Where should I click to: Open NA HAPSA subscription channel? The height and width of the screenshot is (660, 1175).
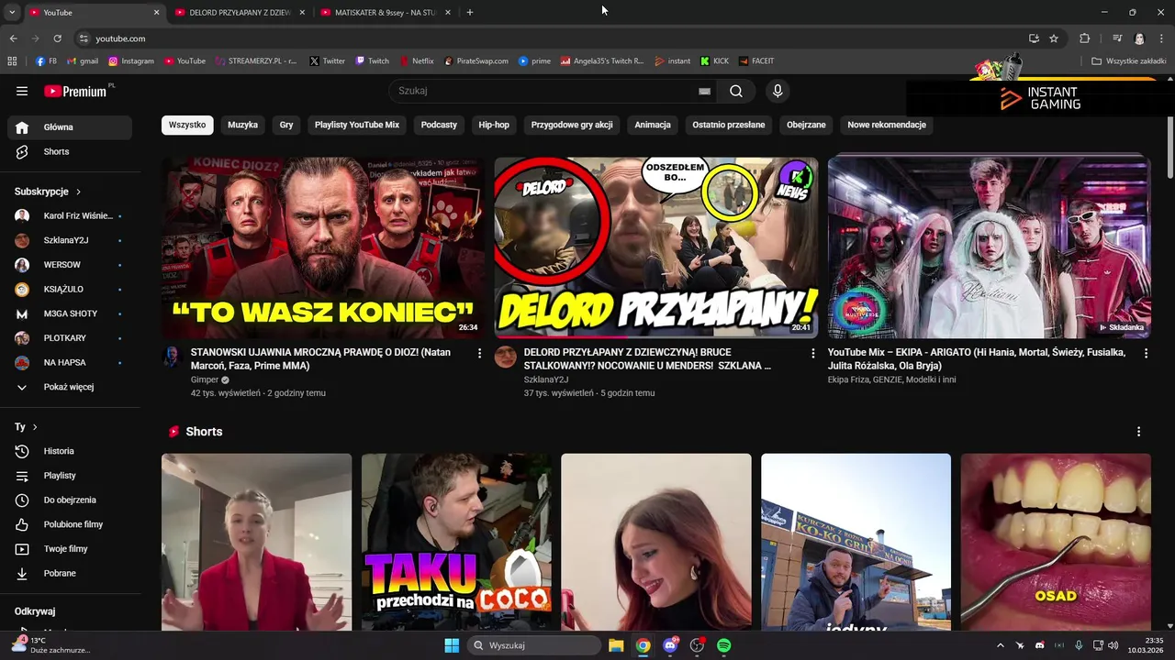click(70, 363)
